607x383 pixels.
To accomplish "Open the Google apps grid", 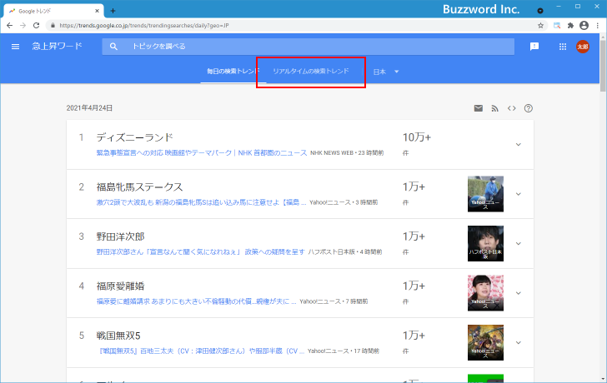I will [x=563, y=47].
